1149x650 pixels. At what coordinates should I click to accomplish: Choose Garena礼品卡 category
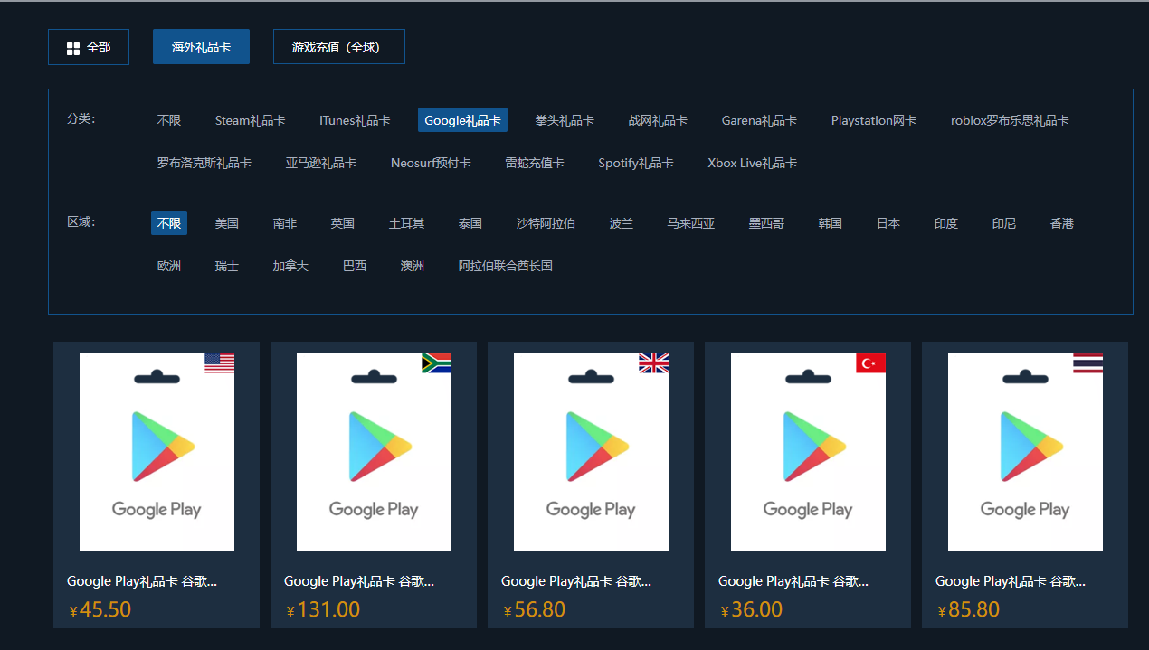point(759,120)
